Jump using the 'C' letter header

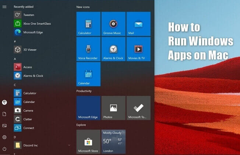click(x=15, y=85)
